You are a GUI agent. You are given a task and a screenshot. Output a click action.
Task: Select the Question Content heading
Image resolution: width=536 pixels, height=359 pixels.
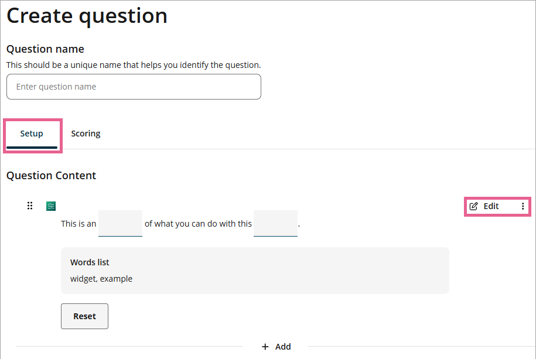coord(51,175)
